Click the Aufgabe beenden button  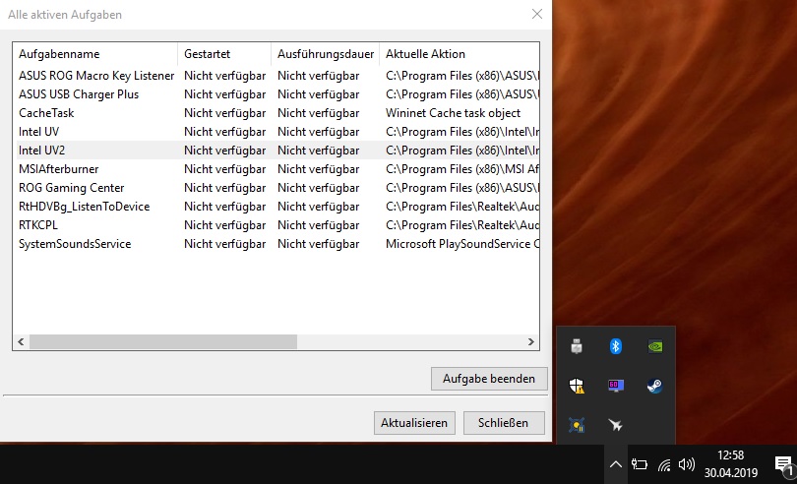(489, 379)
